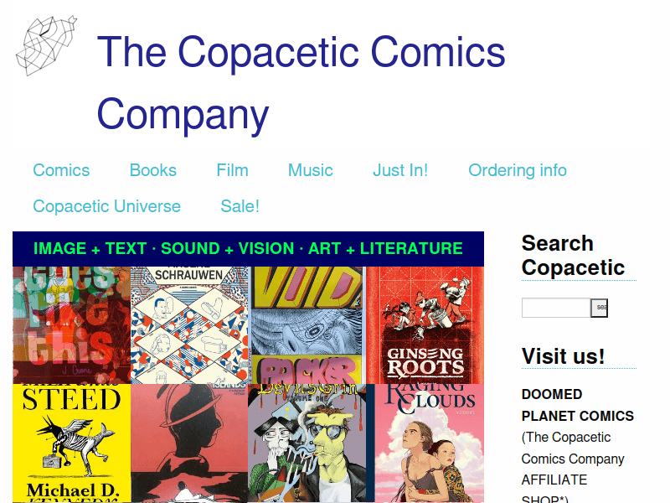Open the Just In! page
The image size is (670, 503).
400,170
